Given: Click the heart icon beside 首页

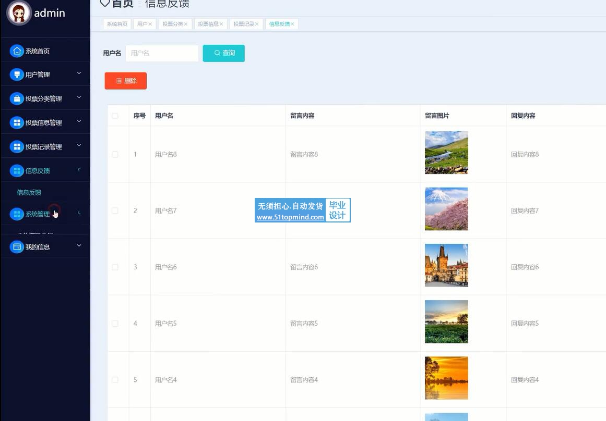Looking at the screenshot, I should 105,4.
